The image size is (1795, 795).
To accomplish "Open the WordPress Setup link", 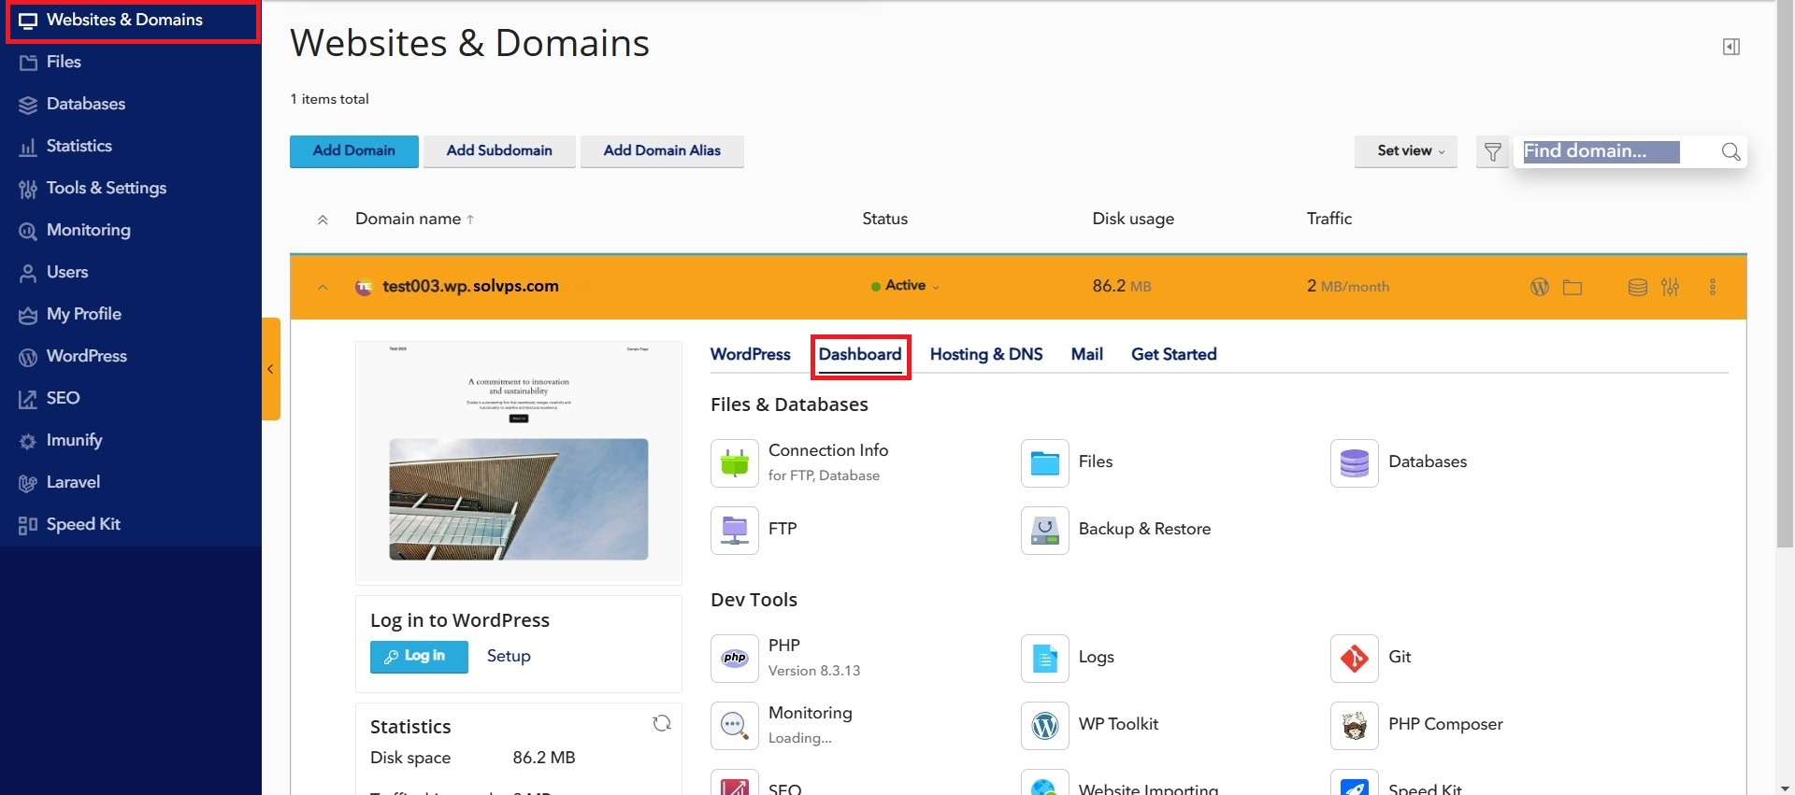I will (509, 656).
